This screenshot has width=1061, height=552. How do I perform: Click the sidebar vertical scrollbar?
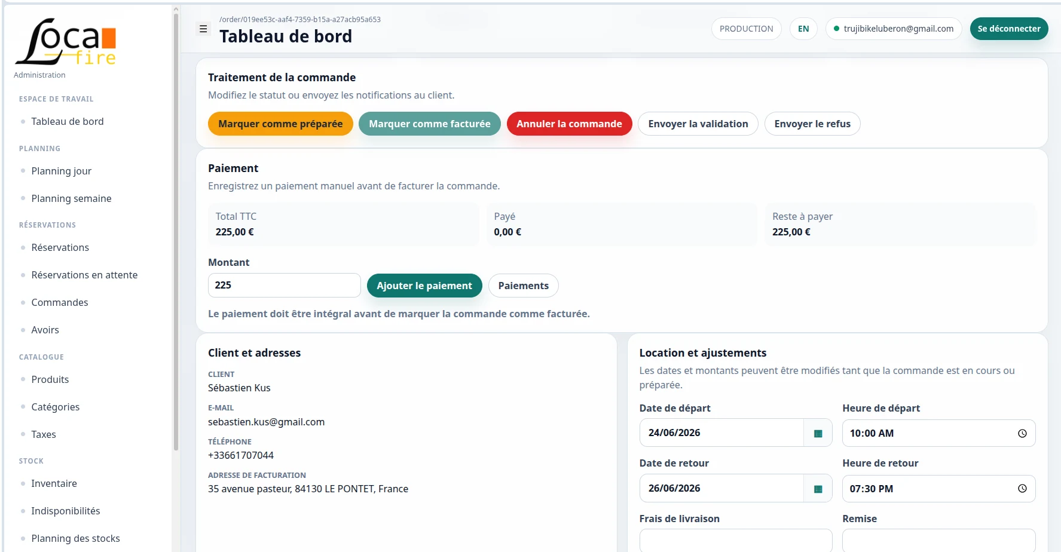tap(176, 233)
